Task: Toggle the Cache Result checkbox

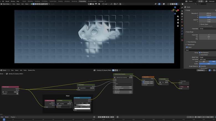Action: pyautogui.click(x=200, y=55)
